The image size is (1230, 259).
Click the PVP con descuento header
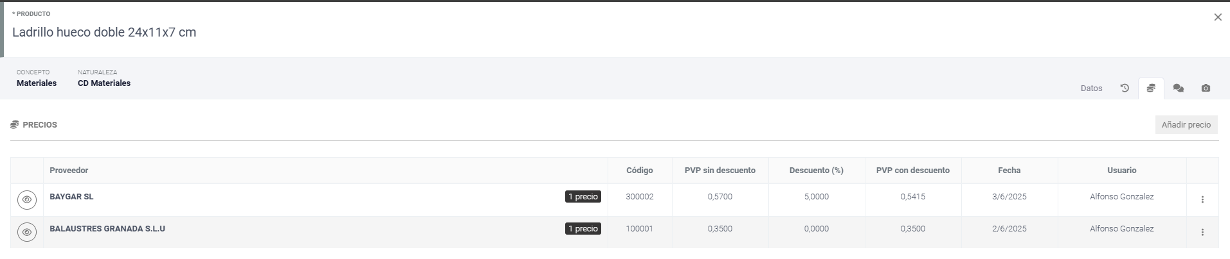point(912,171)
